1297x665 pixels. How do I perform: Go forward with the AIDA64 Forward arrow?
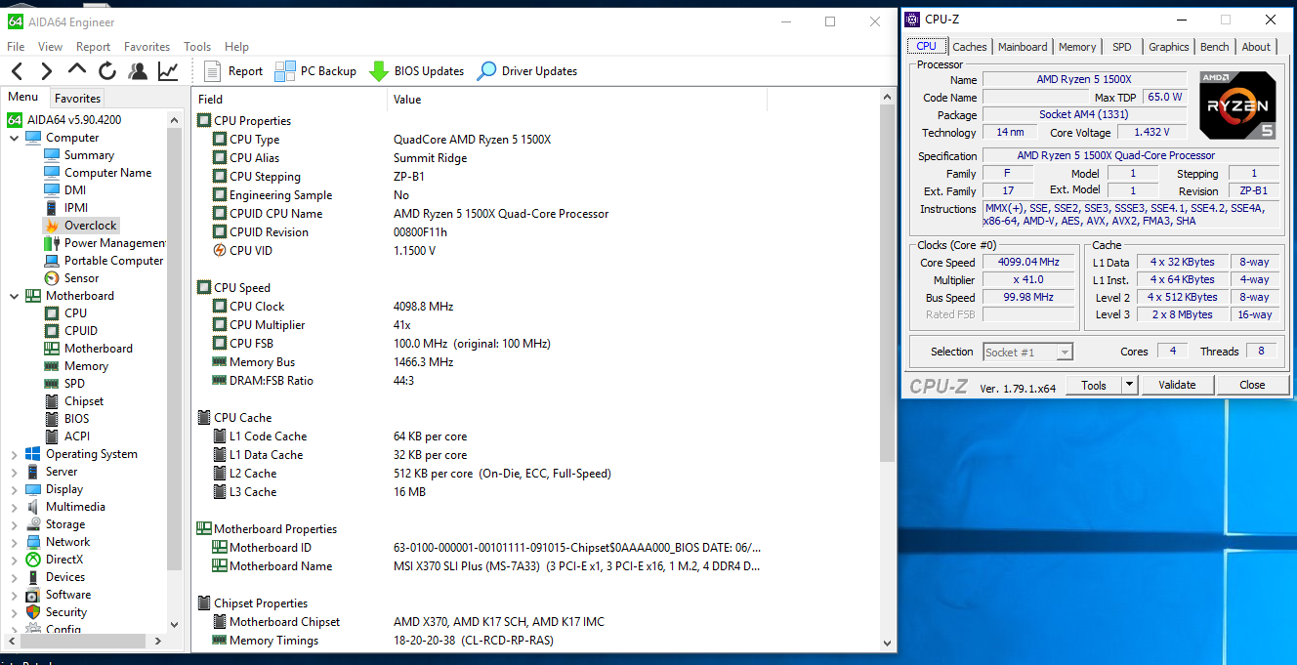(46, 70)
